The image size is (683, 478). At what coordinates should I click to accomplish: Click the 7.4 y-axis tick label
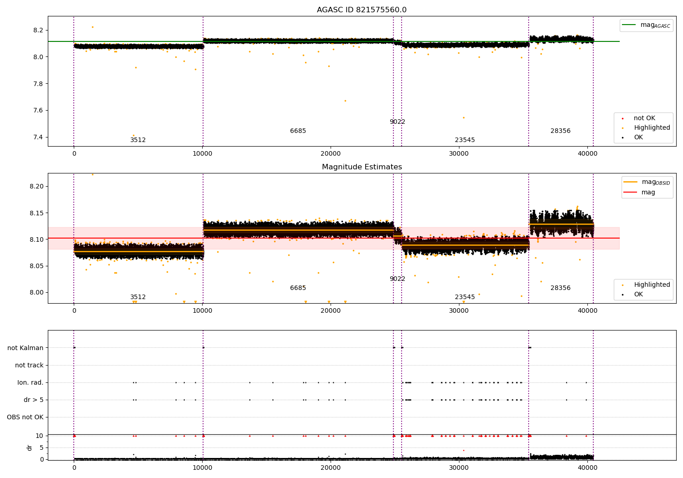38,137
